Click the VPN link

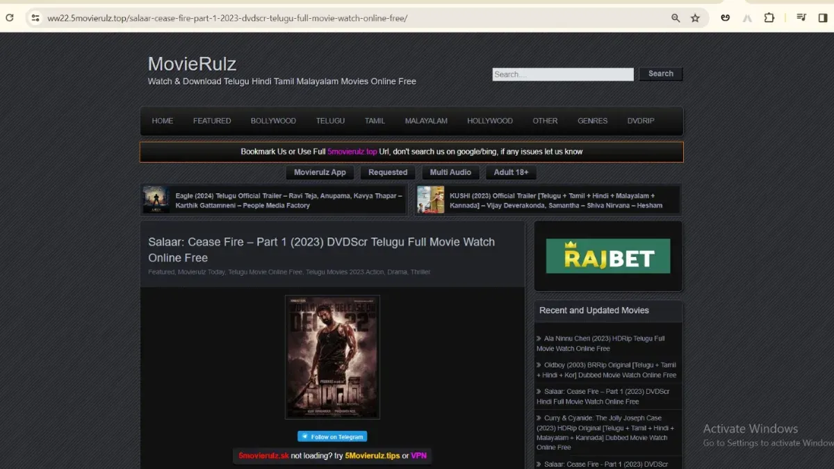418,456
